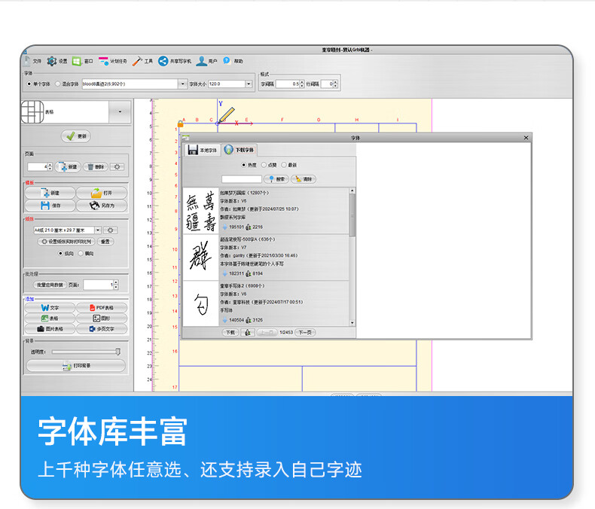595x509 pixels.
Task: Increment the batch 页面 stepper value
Action: [x=116, y=282]
